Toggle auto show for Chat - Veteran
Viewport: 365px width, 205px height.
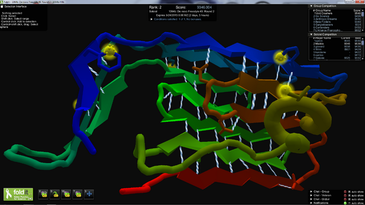[349, 195]
